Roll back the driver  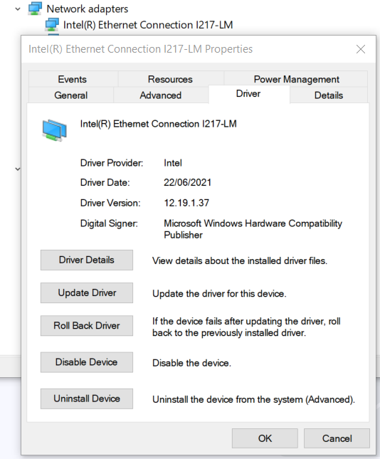click(87, 325)
